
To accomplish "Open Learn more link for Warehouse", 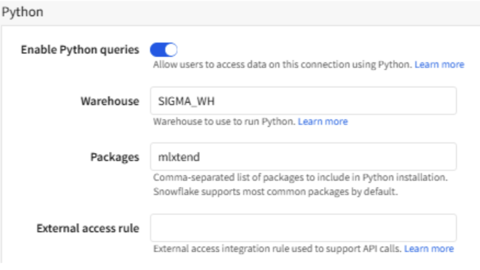I will pyautogui.click(x=322, y=122).
